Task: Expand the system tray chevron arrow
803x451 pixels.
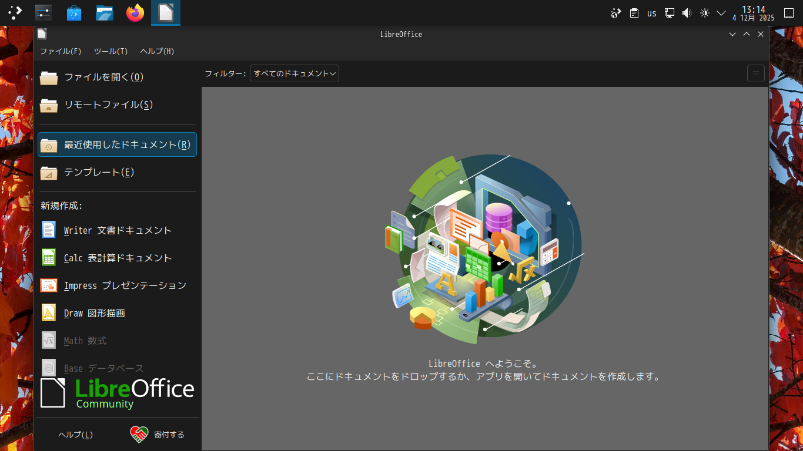Action: click(721, 12)
